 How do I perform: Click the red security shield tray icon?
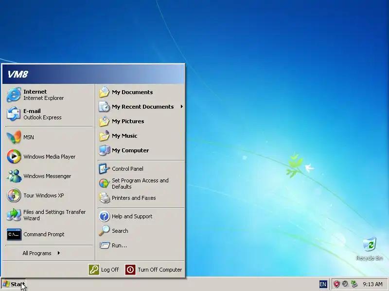tap(336, 284)
